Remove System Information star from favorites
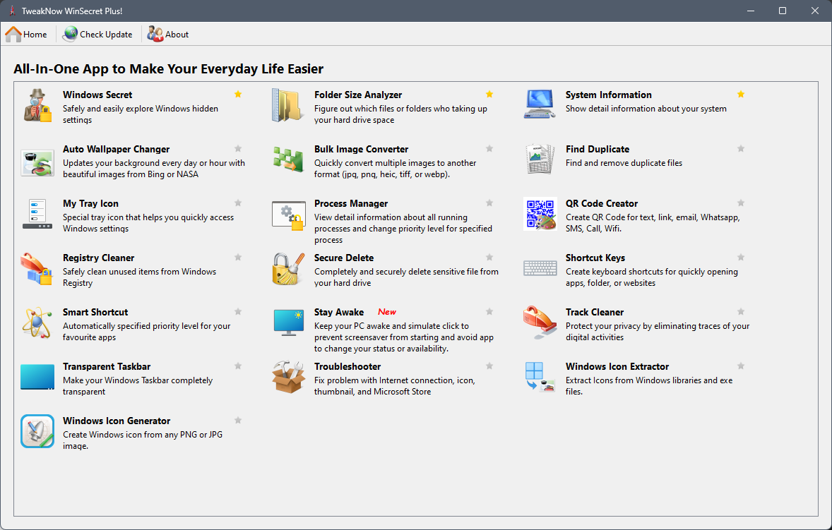This screenshot has height=530, width=832. pos(741,94)
